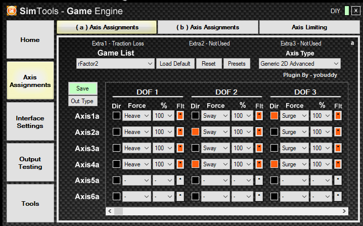This screenshot has width=363, height=226.
Task: Toggle Flt button for Axis6a DOF 2
Action: point(259,196)
